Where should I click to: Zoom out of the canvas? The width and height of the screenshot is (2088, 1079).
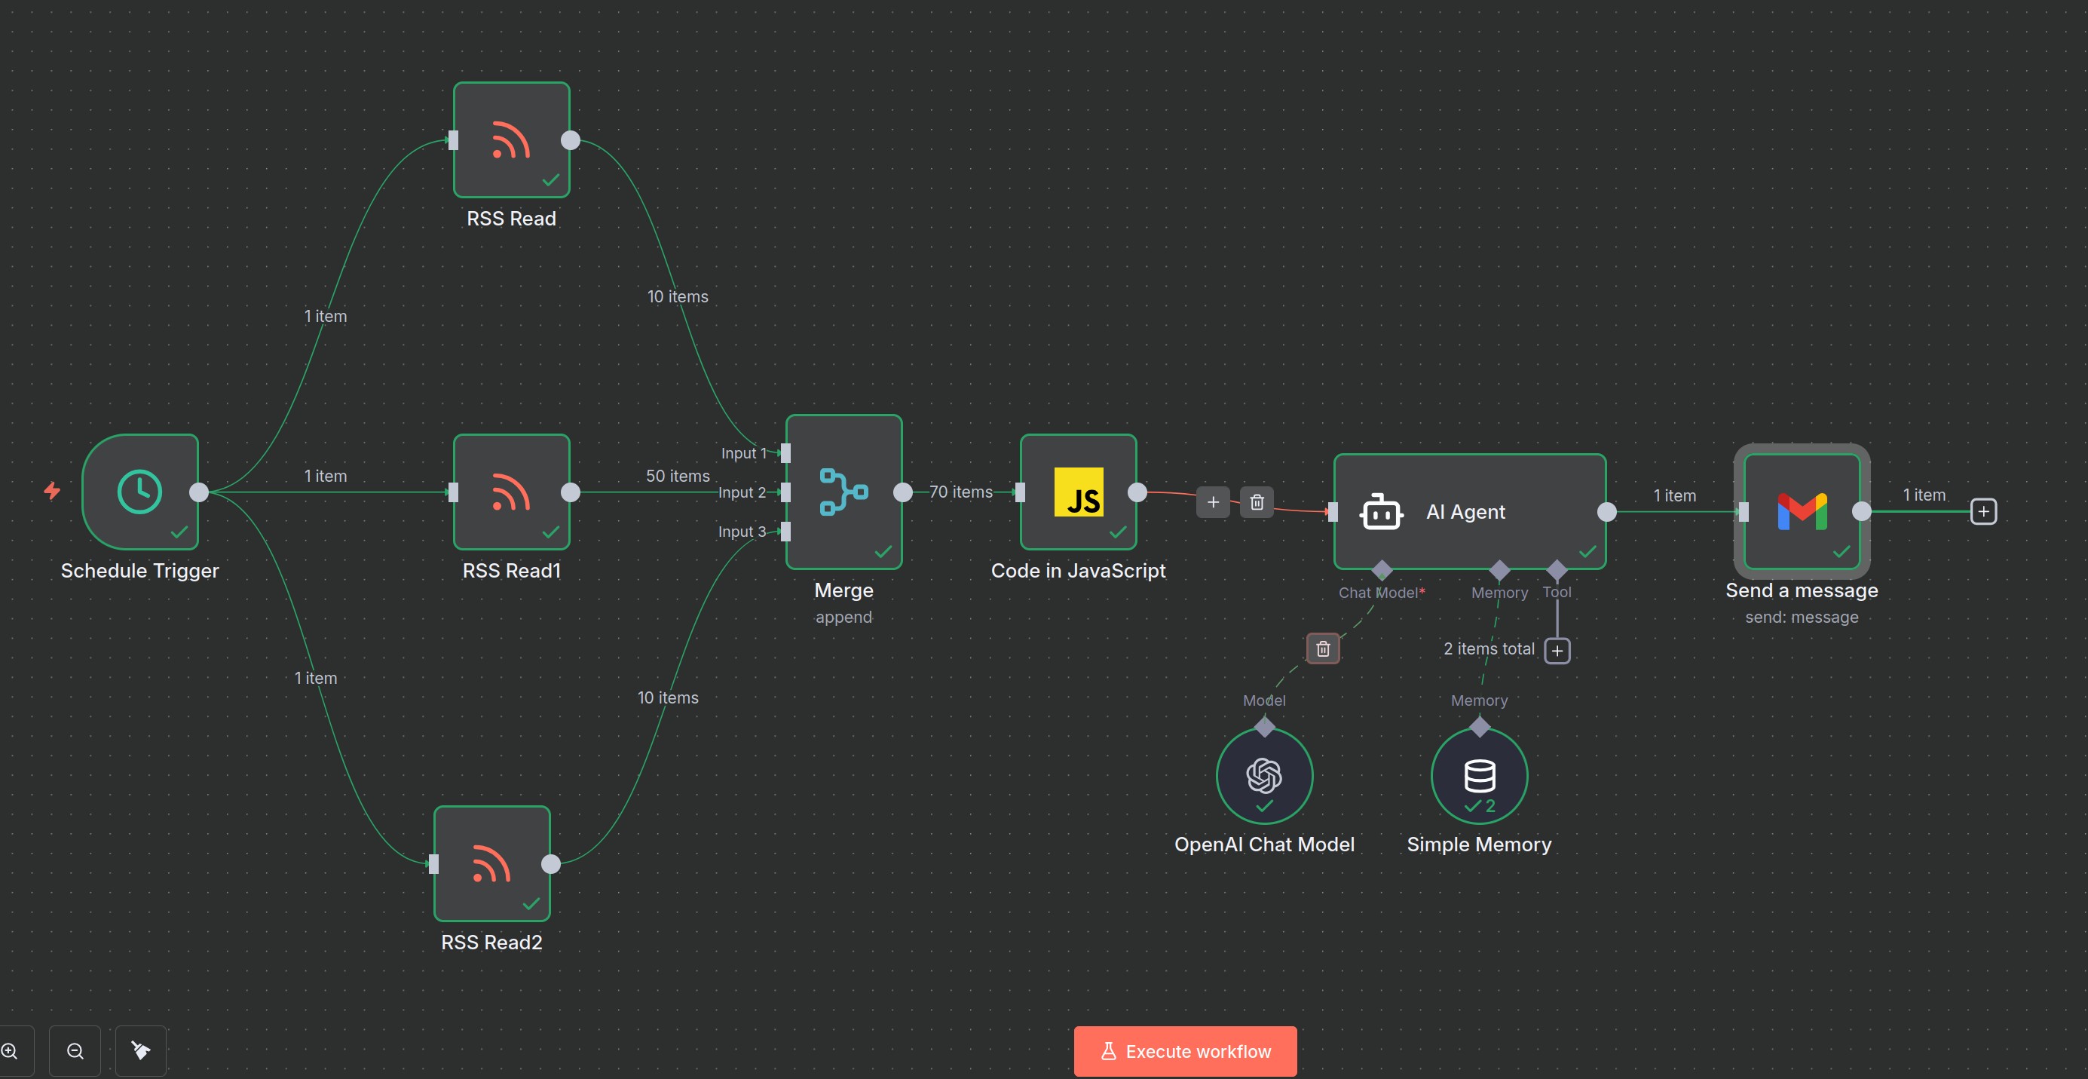(x=75, y=1051)
